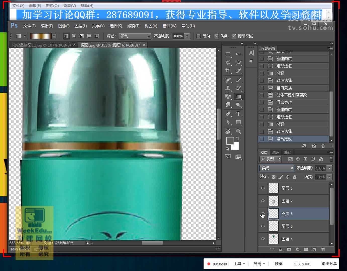Select the Crop tool
This screenshot has width=347, height=271.
228,71
